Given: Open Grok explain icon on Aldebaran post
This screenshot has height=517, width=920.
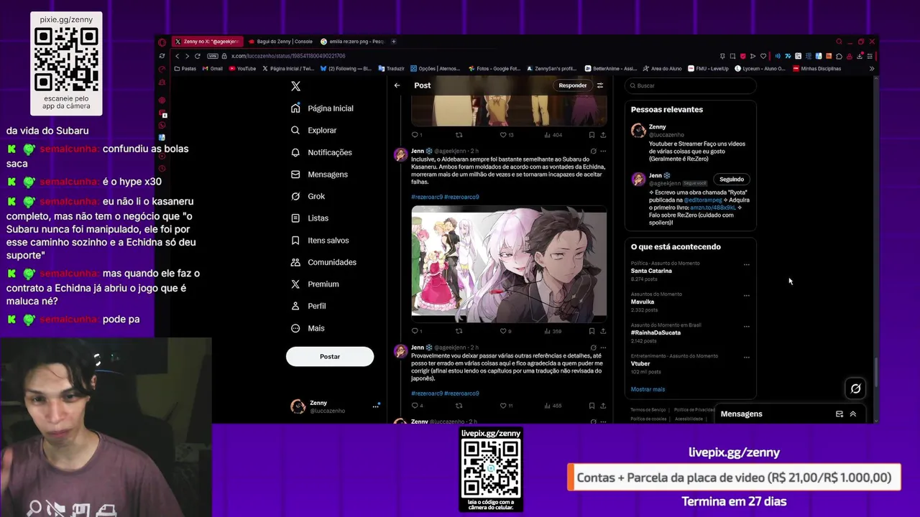Looking at the screenshot, I should [x=593, y=152].
